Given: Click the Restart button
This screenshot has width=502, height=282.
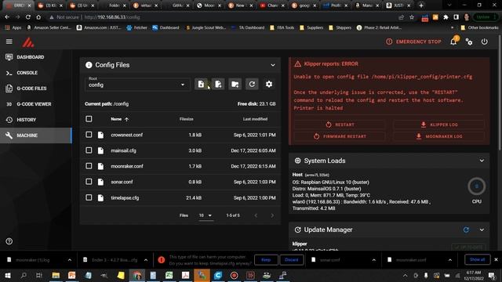Looking at the screenshot, I should (340, 125).
